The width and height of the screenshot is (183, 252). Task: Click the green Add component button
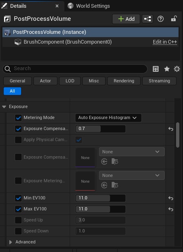[126, 19]
